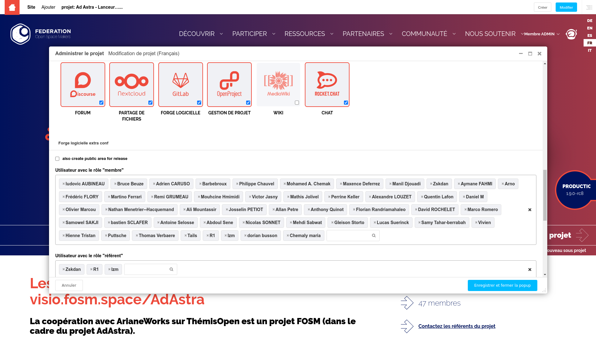This screenshot has height=340, width=596.
Task: Remove Frédéric FLORY tag
Action: pyautogui.click(x=64, y=197)
